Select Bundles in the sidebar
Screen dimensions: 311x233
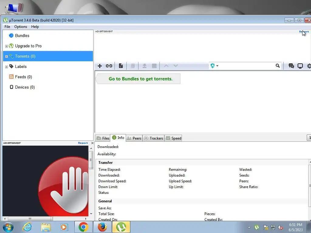pos(22,36)
